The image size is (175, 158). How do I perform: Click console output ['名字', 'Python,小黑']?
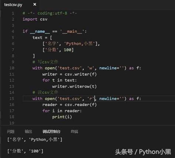(35, 140)
